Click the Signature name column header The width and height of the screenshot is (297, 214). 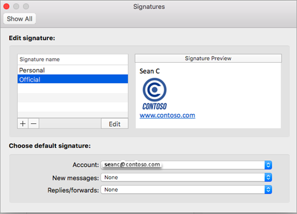(73, 59)
